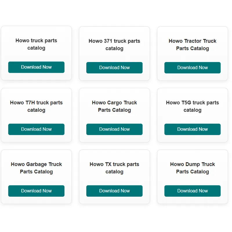Click Download Now for Howo 371 truck parts catalog
This screenshot has height=232, width=232.
pos(114,68)
